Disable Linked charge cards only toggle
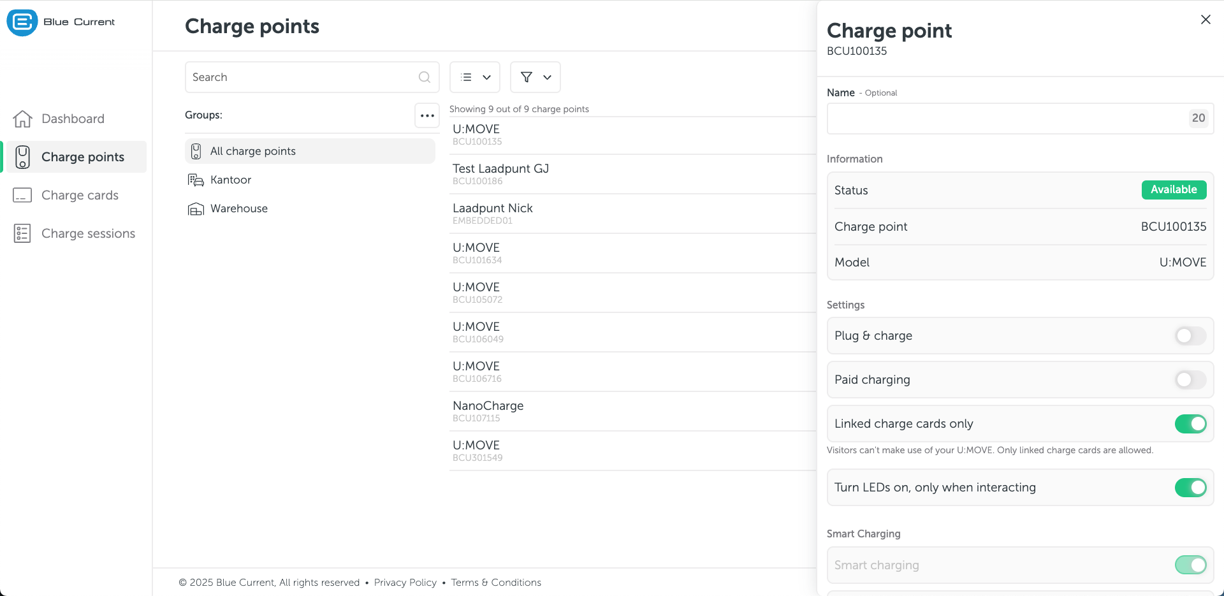1224x596 pixels. tap(1190, 424)
